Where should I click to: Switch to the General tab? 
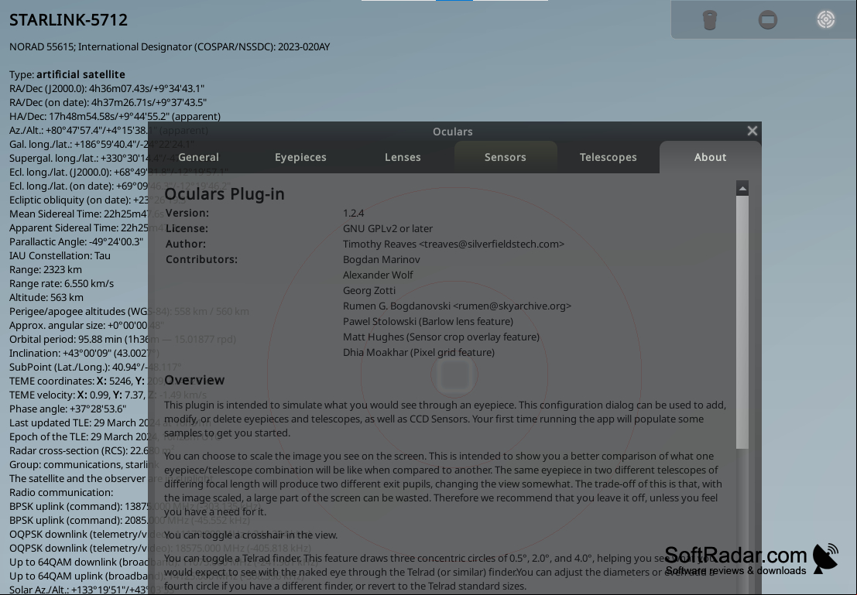click(x=198, y=157)
